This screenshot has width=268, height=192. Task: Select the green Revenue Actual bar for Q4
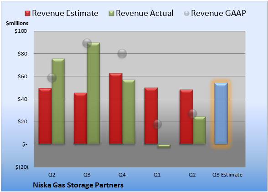129,112
